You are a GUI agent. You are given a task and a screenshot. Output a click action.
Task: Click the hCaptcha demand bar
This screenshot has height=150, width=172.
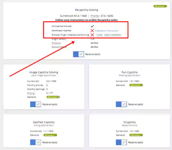[x=136, y=135]
